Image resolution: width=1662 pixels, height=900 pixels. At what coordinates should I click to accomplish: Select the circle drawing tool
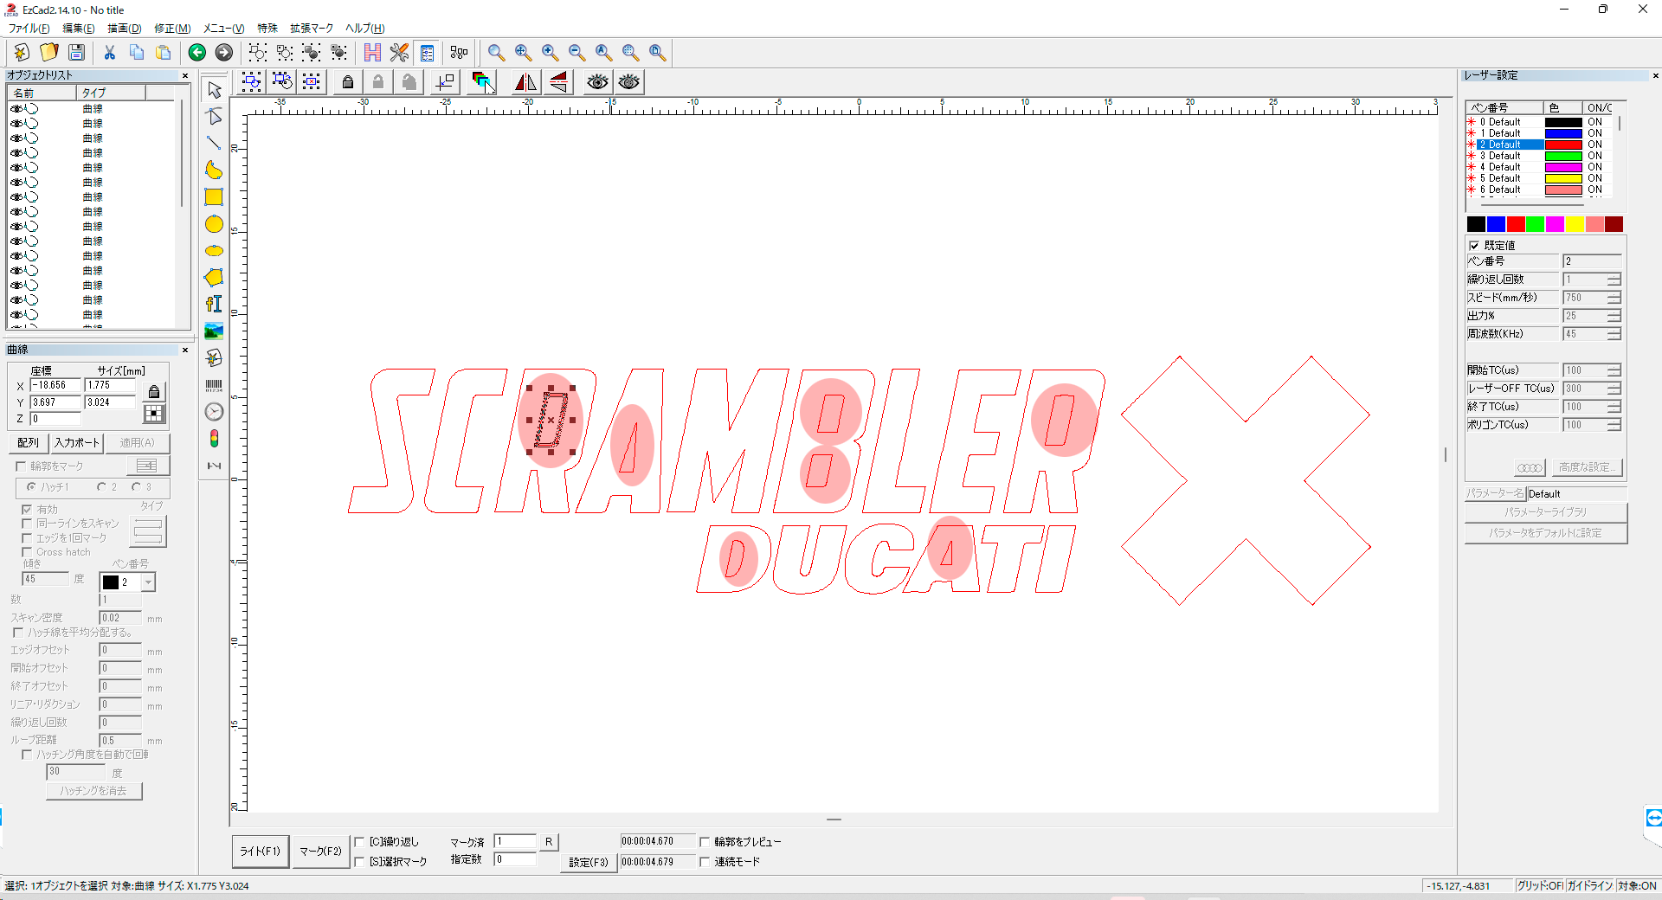pos(214,225)
